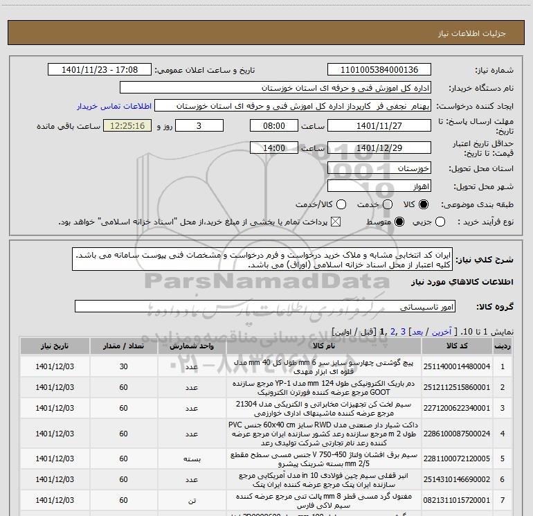Go to the بعد page link

tap(417, 332)
